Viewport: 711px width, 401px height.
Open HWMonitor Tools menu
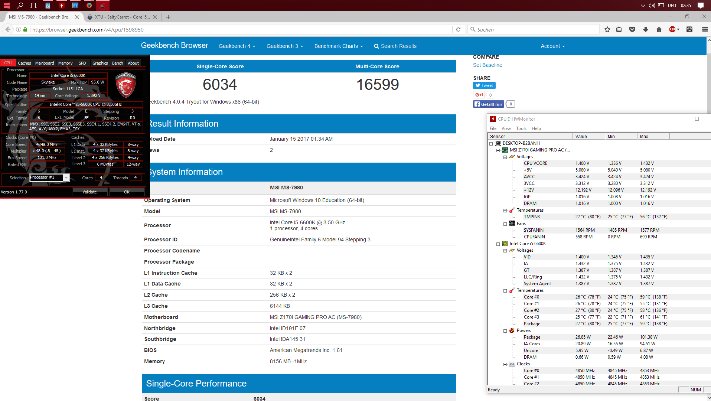coord(521,128)
